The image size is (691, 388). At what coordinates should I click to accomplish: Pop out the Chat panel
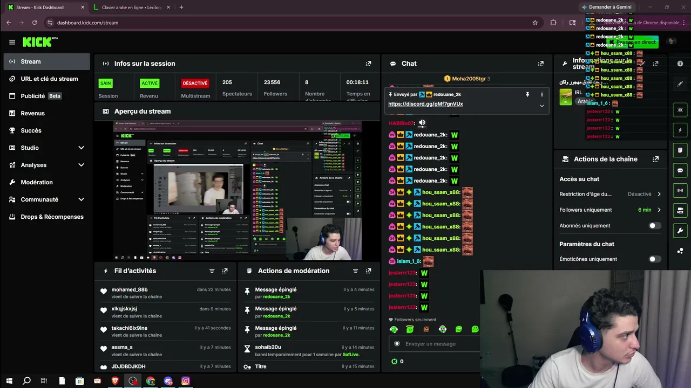(x=540, y=64)
